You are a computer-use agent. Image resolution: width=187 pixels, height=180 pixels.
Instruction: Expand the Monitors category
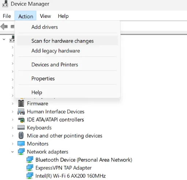click(12, 144)
